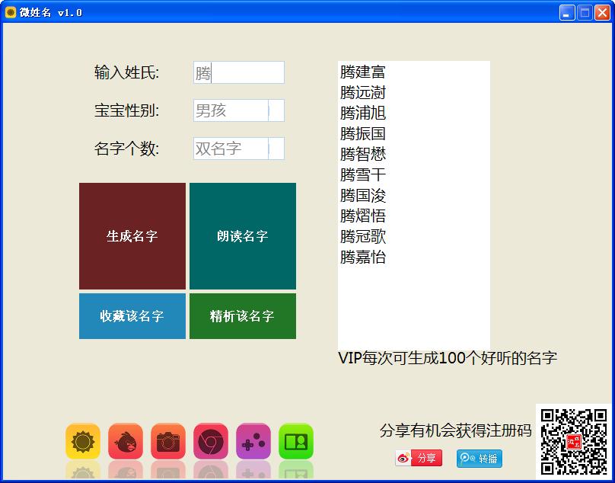Select the Chrome browser icon
The width and height of the screenshot is (615, 483).
coord(211,442)
